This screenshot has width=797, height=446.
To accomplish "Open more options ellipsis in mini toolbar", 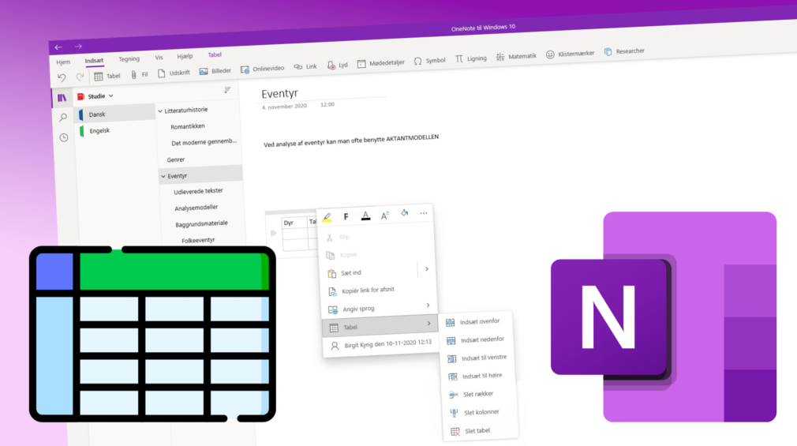I will pyautogui.click(x=424, y=213).
